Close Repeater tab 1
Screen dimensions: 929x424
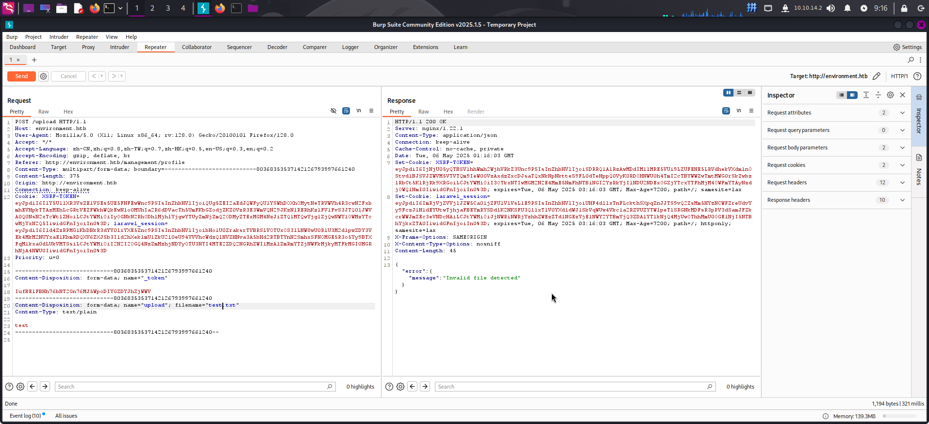tap(18, 60)
